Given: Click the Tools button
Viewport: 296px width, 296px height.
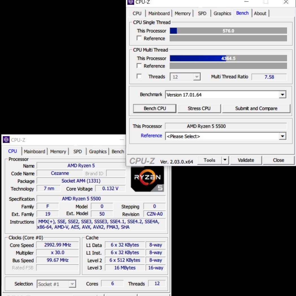Looking at the screenshot, I should pos(210,160).
